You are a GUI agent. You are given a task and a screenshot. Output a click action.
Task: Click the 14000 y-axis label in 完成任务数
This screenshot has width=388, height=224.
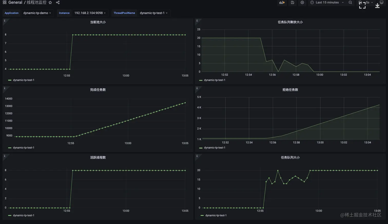(9, 99)
